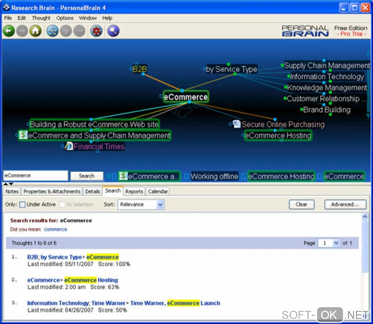Select Building a Robust eCommerce Web site
The image size is (373, 324).
point(94,124)
